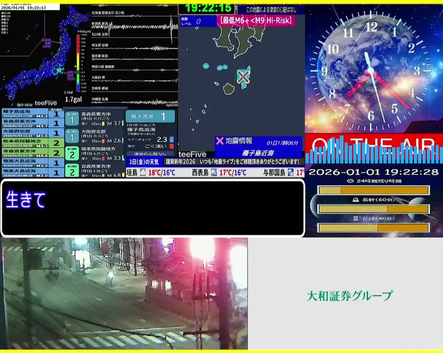The height and width of the screenshot is (353, 443).
Task: Select 奄美大島近海 M3.9 row in left list
Action: [33, 163]
